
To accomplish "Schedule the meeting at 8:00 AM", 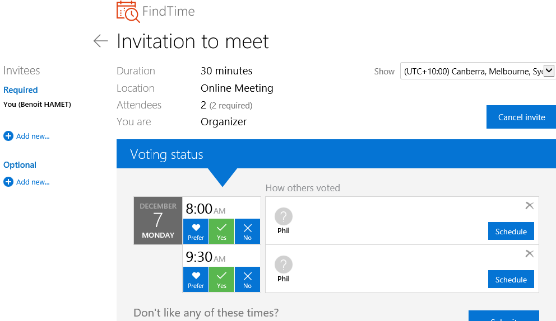I will [x=511, y=232].
